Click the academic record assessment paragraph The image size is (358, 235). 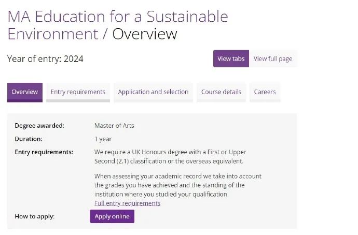pyautogui.click(x=177, y=185)
